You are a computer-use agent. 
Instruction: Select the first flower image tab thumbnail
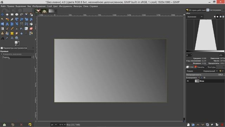point(38,11)
